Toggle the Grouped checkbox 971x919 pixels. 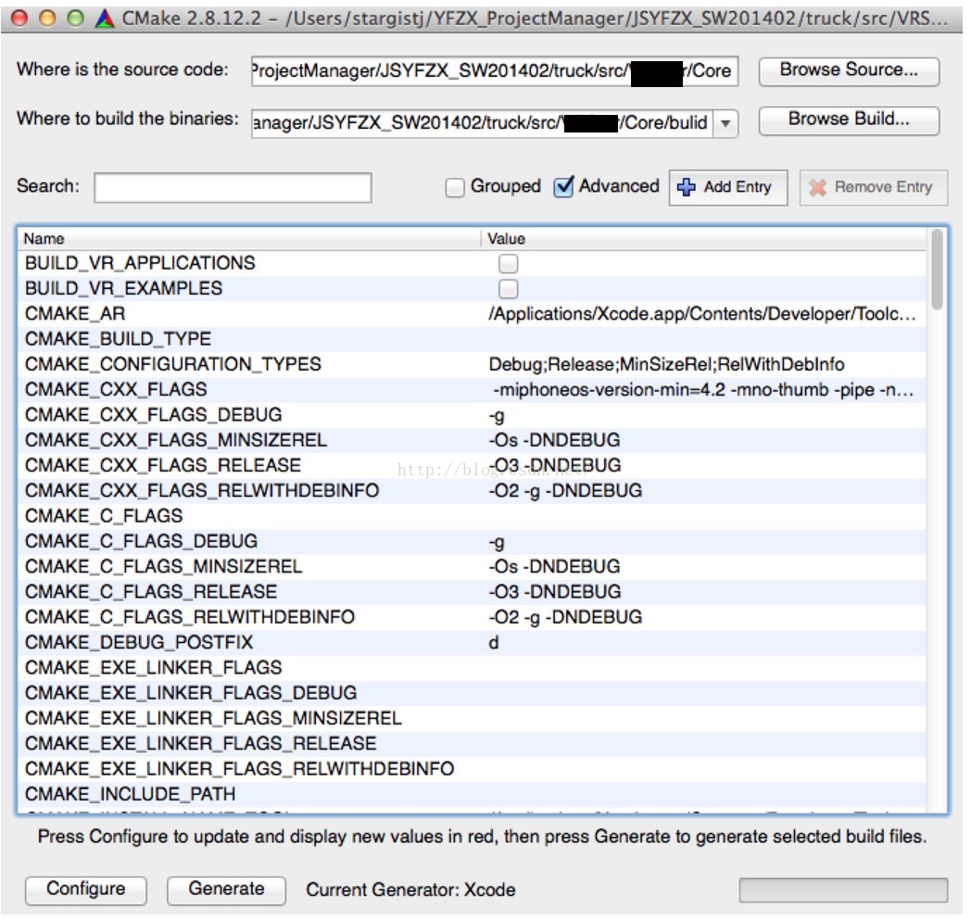point(455,188)
